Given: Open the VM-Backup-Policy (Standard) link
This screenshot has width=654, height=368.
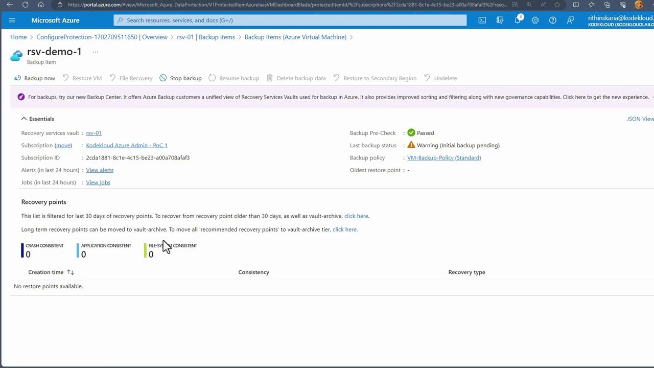Looking at the screenshot, I should pyautogui.click(x=444, y=157).
